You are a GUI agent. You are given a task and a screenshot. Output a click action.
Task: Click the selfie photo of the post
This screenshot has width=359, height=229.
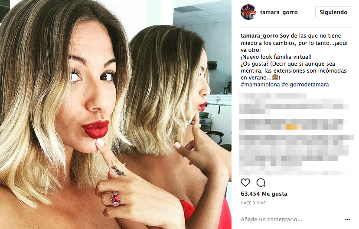click(116, 114)
